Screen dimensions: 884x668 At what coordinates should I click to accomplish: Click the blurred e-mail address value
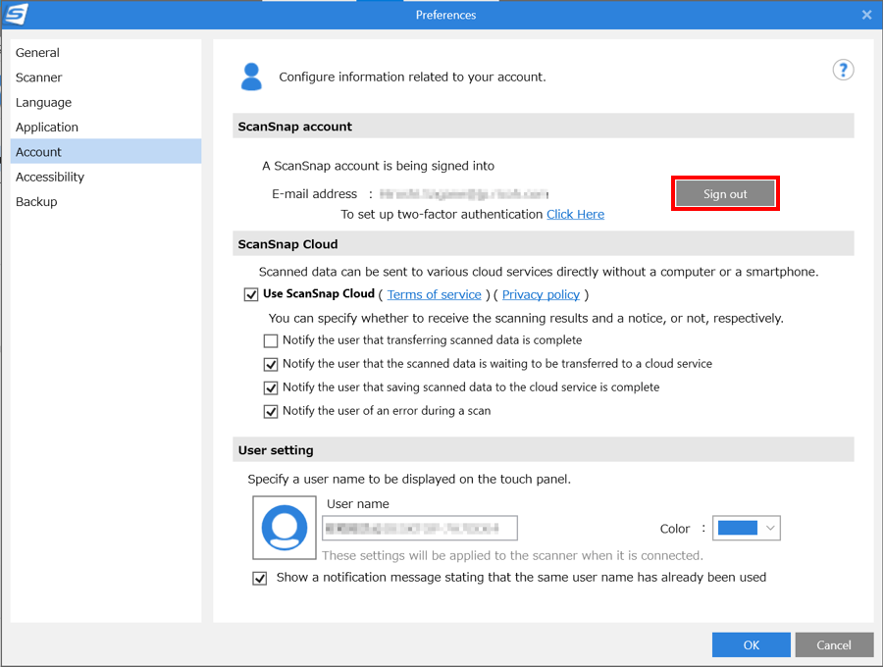[464, 194]
